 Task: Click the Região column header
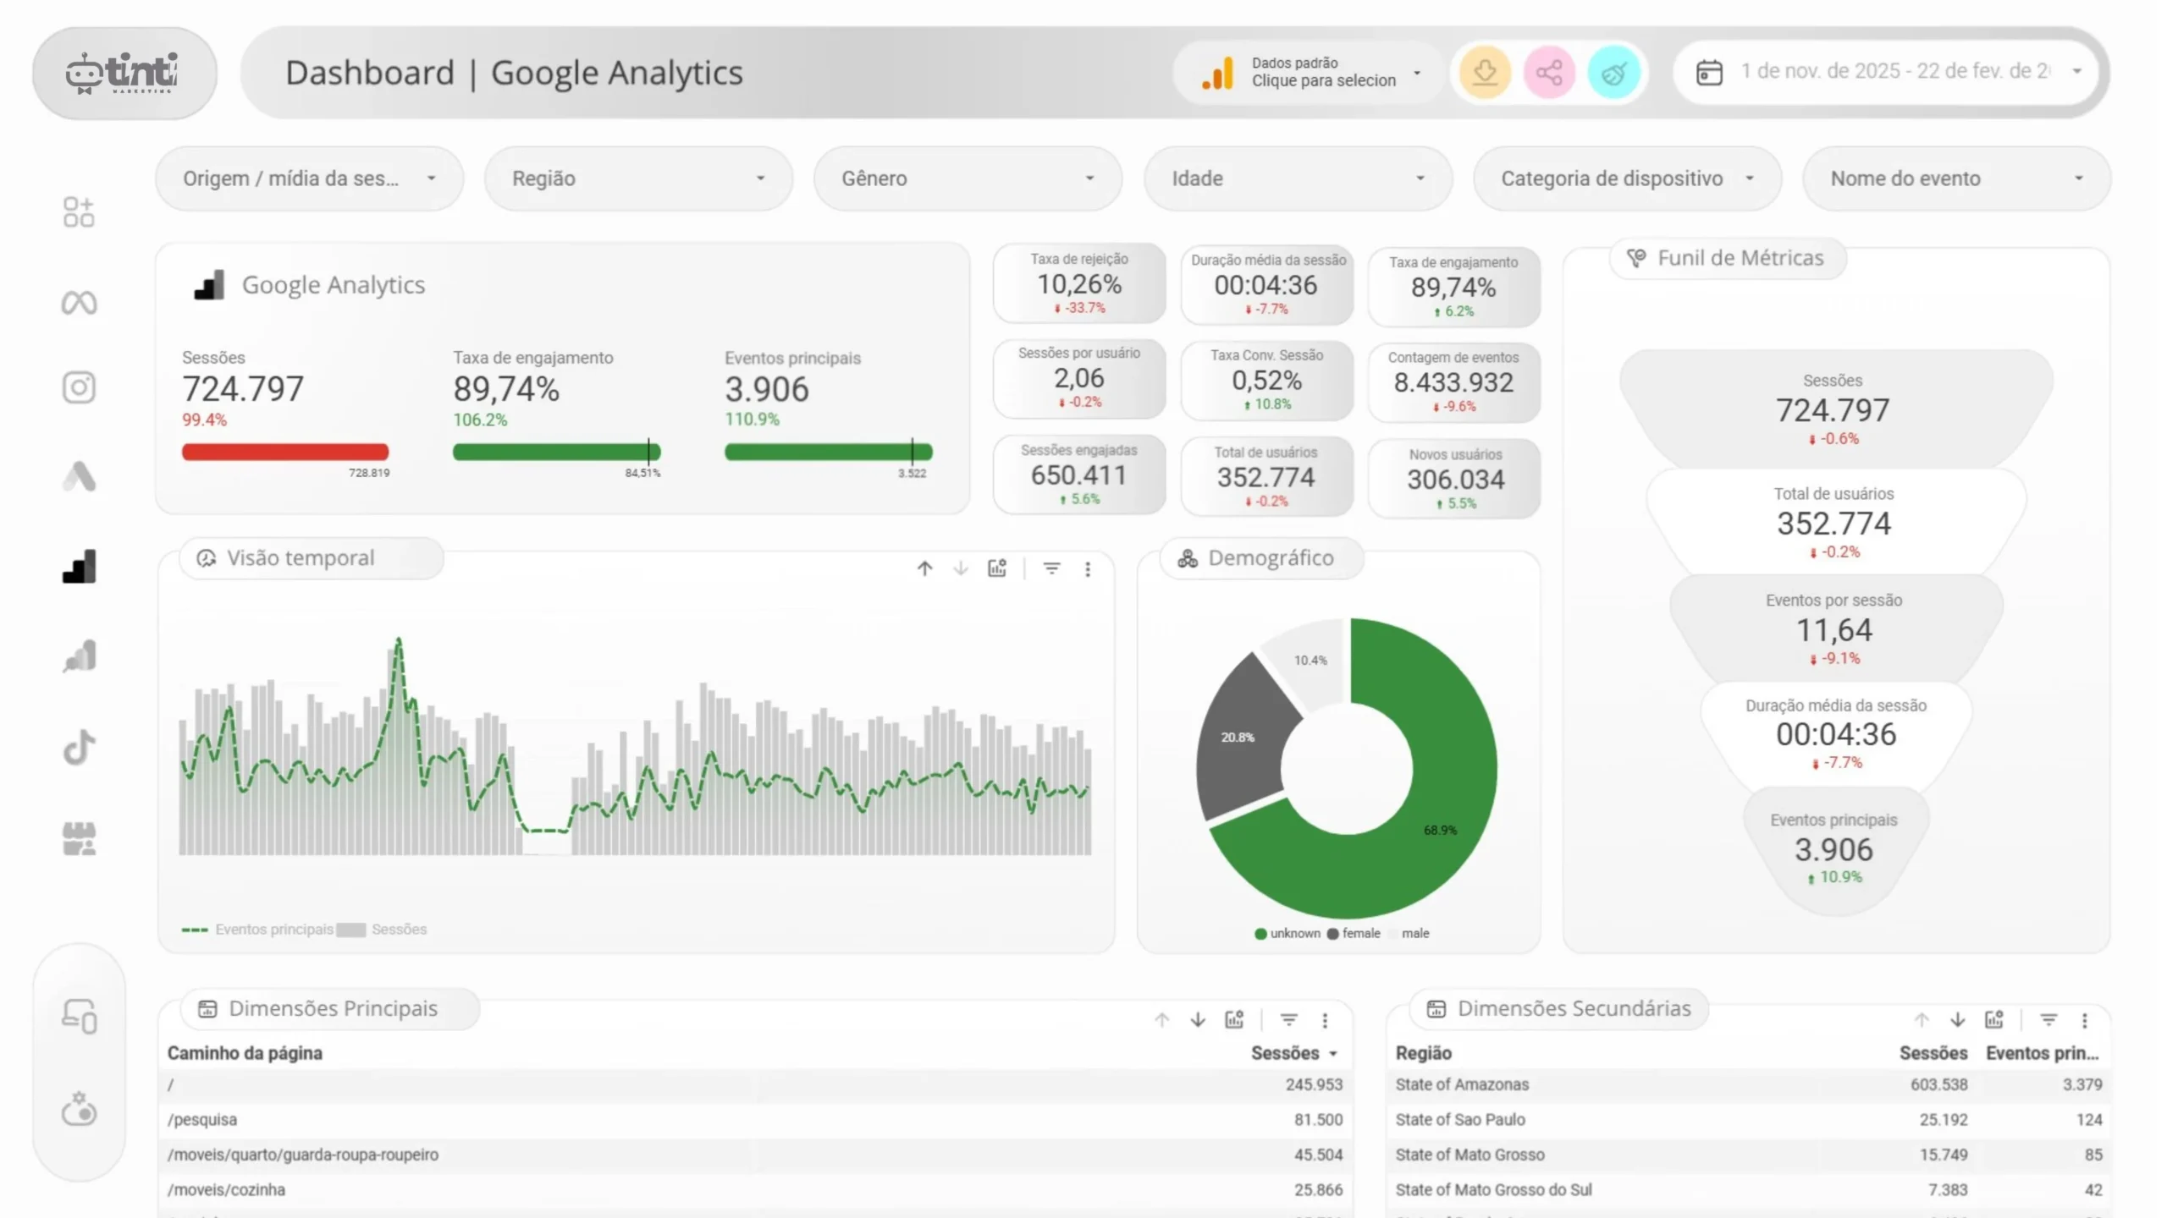(x=1423, y=1053)
